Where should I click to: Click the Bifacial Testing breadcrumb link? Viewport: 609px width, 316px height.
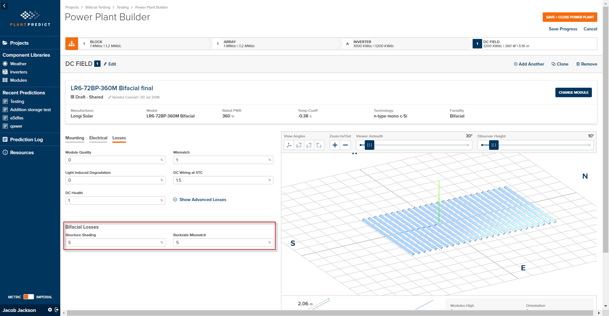coord(98,7)
